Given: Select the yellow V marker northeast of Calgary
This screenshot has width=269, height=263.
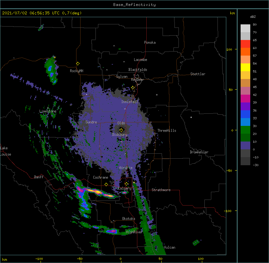Looking at the screenshot, I should pyautogui.click(x=134, y=182).
